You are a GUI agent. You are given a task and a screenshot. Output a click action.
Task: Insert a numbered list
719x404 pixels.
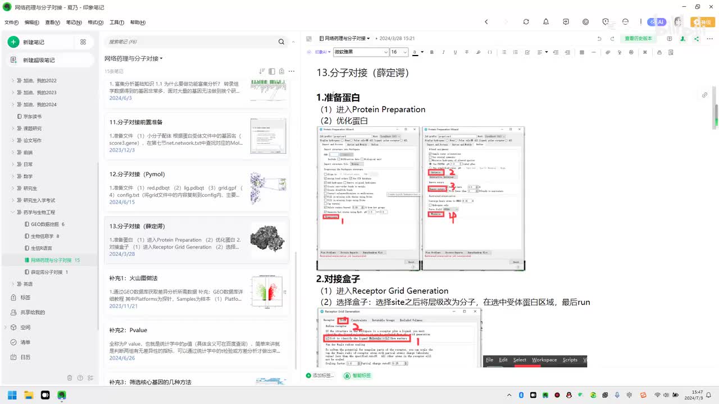coord(515,52)
